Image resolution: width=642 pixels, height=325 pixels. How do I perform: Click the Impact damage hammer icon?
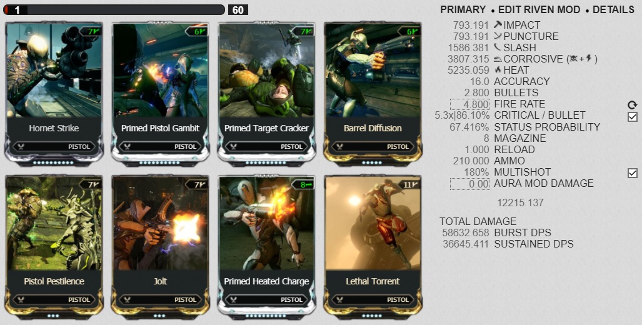coord(498,25)
